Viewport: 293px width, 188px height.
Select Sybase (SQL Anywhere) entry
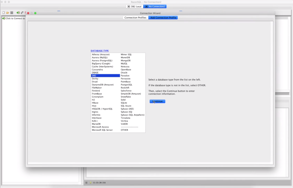[133, 115]
